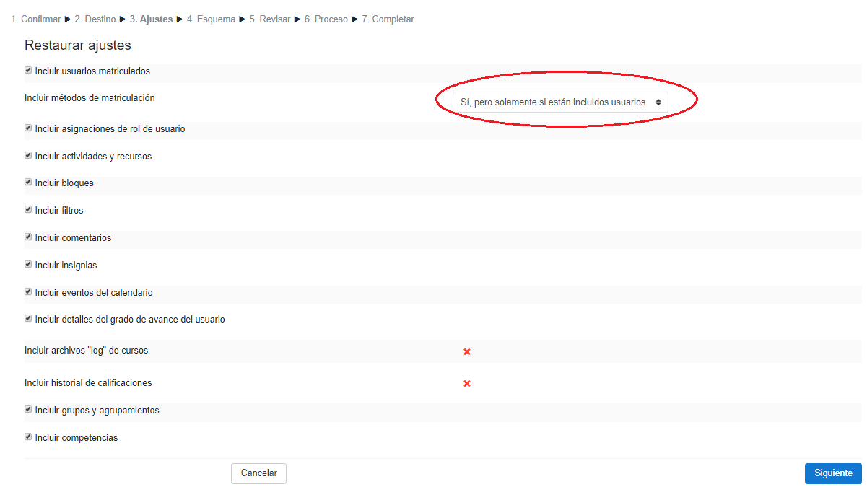This screenshot has width=867, height=500.
Task: Uncheck Incluir usuarios matriculados checkbox
Action: pyautogui.click(x=28, y=71)
